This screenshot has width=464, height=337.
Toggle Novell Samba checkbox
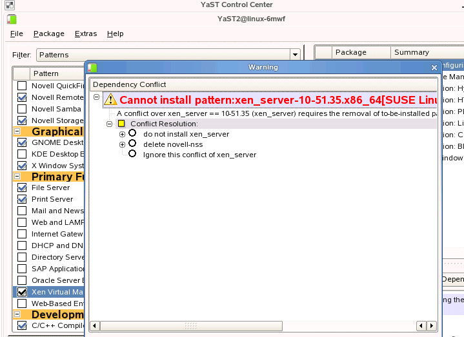coord(22,109)
